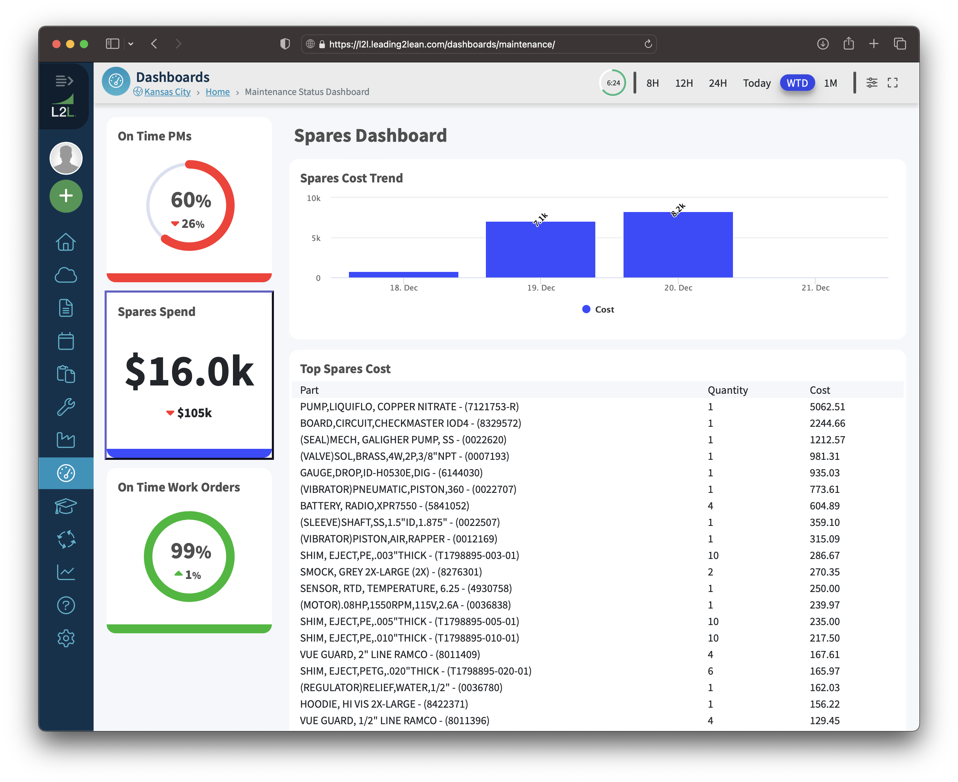
Task: Open the Spares Spend $16.0k card
Action: pos(189,375)
